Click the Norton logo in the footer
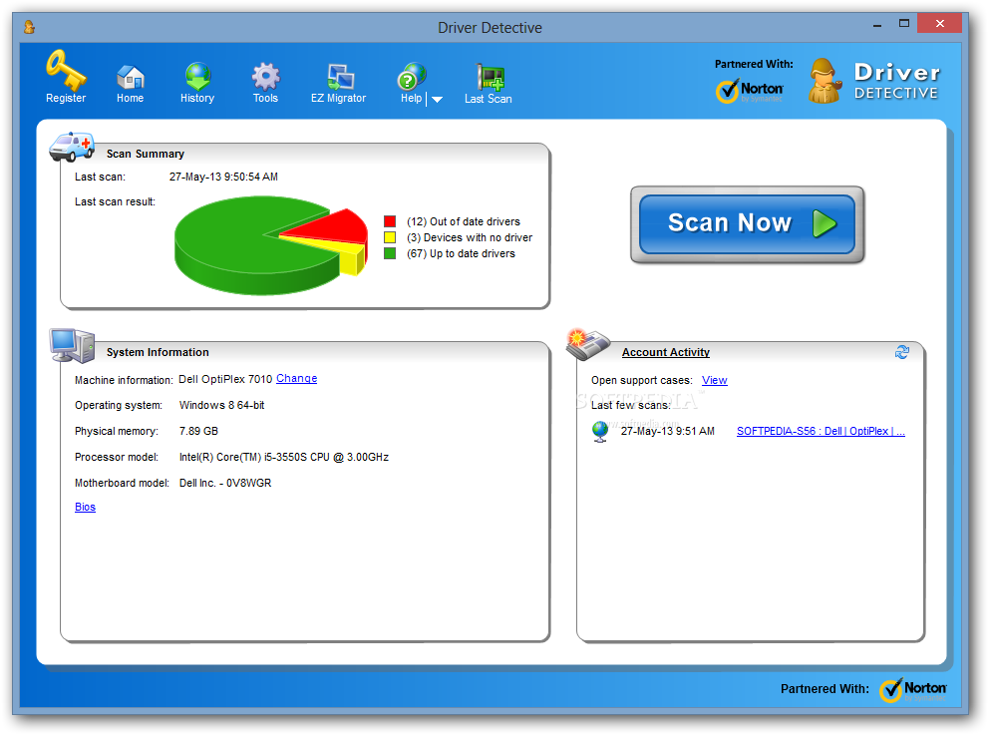 click(x=913, y=690)
